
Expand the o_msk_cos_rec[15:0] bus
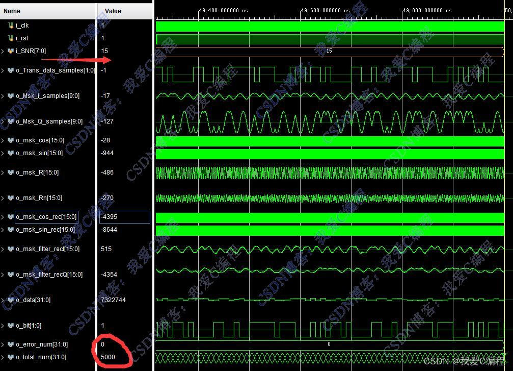pos(3,217)
